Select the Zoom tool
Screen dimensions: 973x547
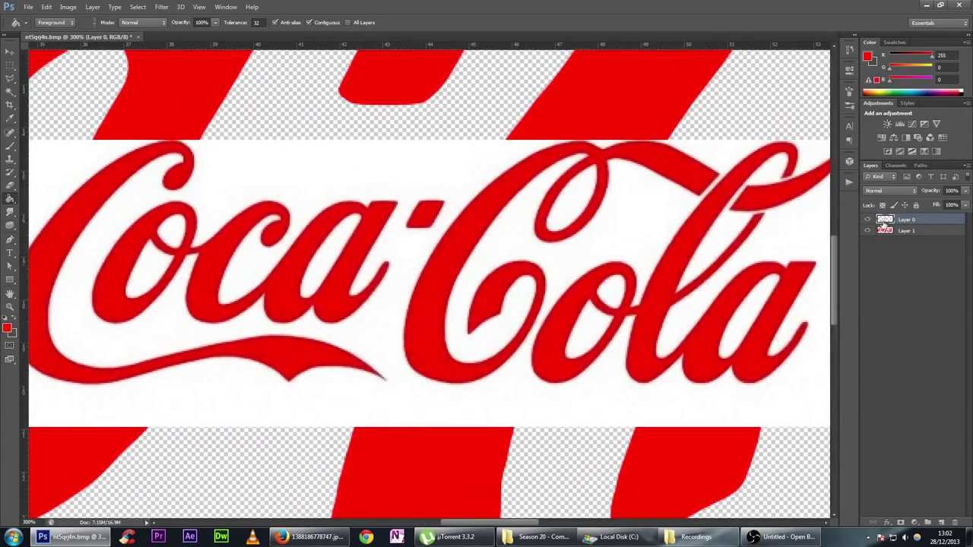coord(9,307)
